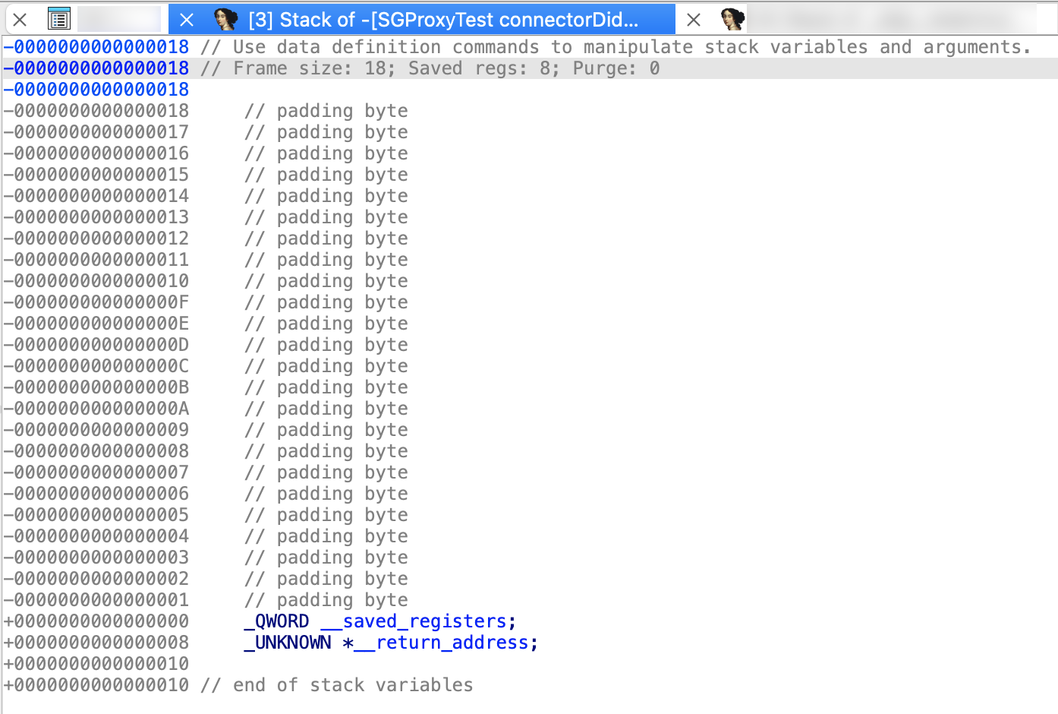Select the __return_address variable link
The width and height of the screenshot is (1058, 714).
(444, 642)
